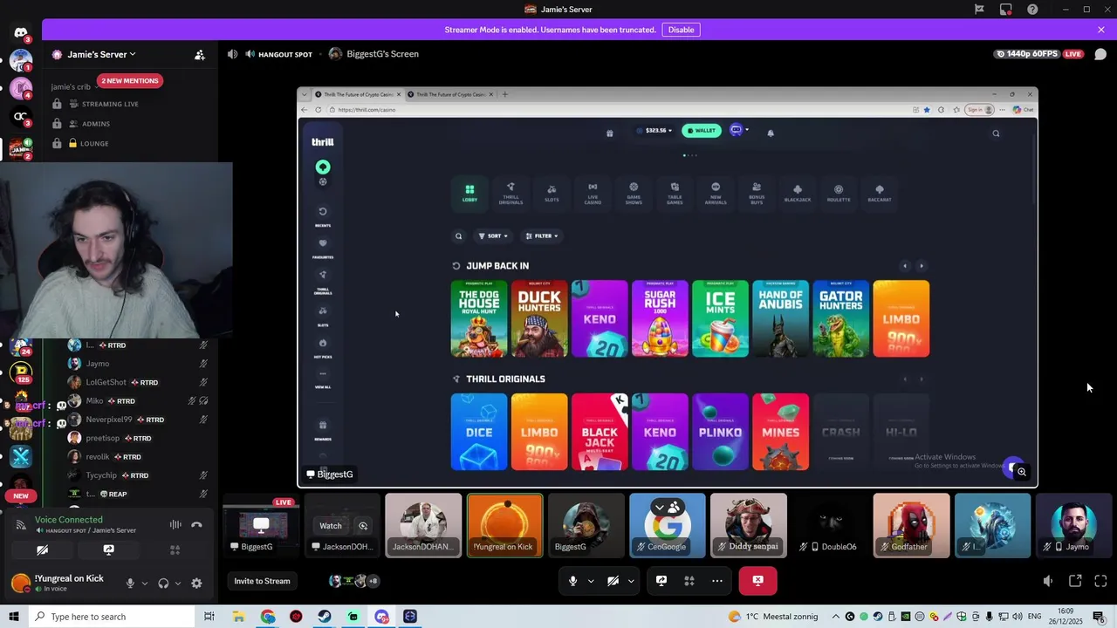Click Invite to Stream button
This screenshot has height=628, width=1117.
click(262, 581)
